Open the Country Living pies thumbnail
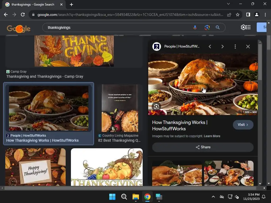Image resolution: width=271 pixels, height=203 pixels. tap(120, 108)
